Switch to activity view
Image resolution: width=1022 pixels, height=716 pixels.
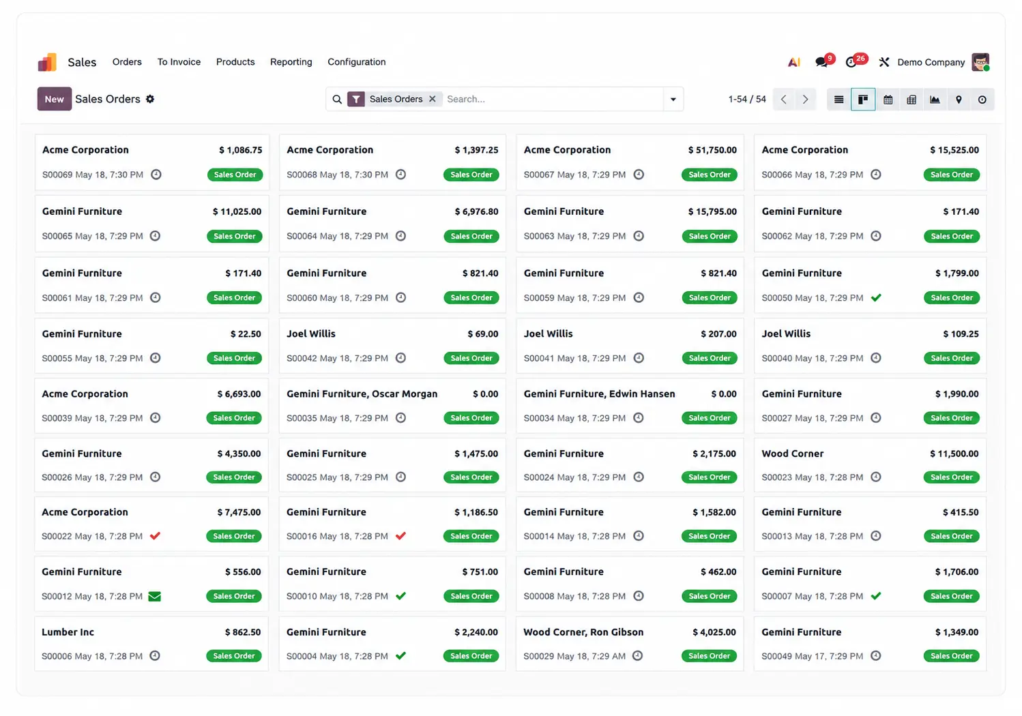982,100
